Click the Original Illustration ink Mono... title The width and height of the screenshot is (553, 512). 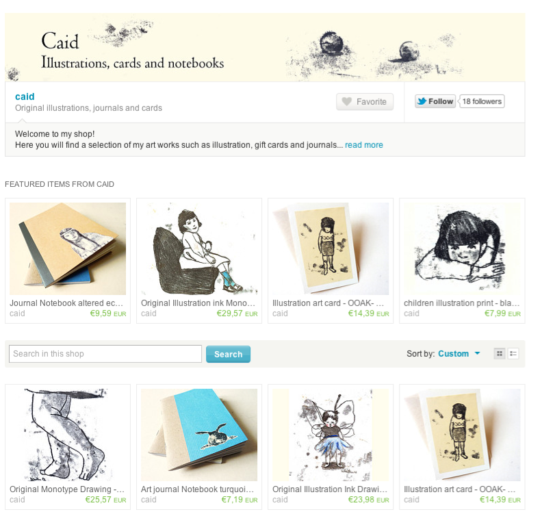coord(198,303)
